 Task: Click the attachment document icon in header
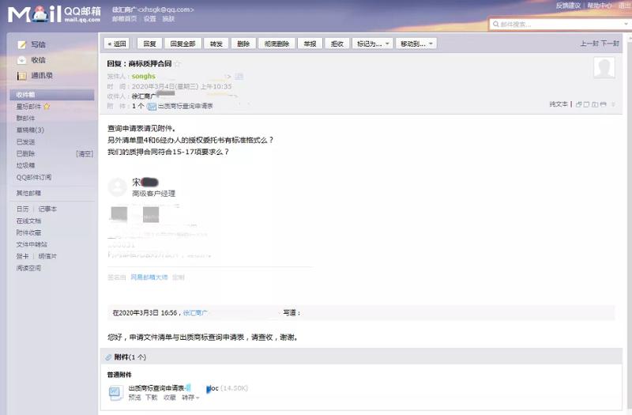pos(152,105)
